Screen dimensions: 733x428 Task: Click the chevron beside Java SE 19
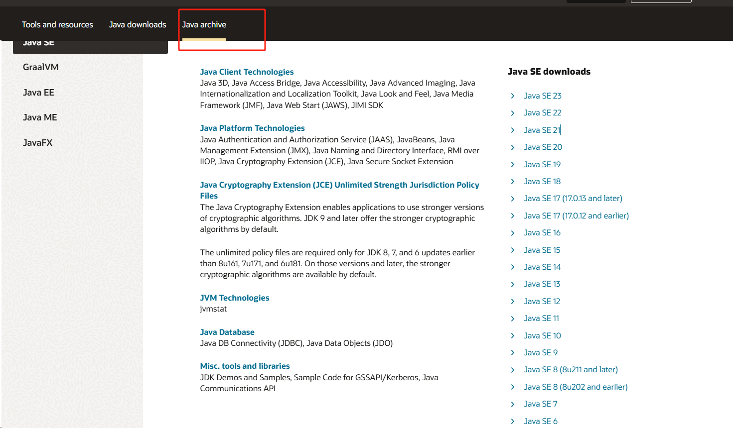pos(513,164)
